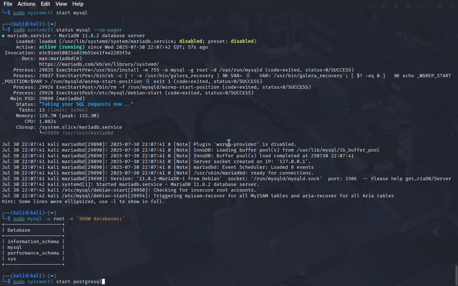Click '/etc/mysql/debian-start' ExecStartPost process line
The height and width of the screenshot is (286, 458).
133,93
